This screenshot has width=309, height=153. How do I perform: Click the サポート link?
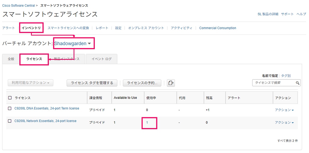coord(287,14)
